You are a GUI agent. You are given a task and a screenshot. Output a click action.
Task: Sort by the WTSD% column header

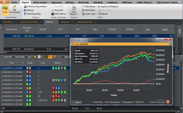[113, 29]
